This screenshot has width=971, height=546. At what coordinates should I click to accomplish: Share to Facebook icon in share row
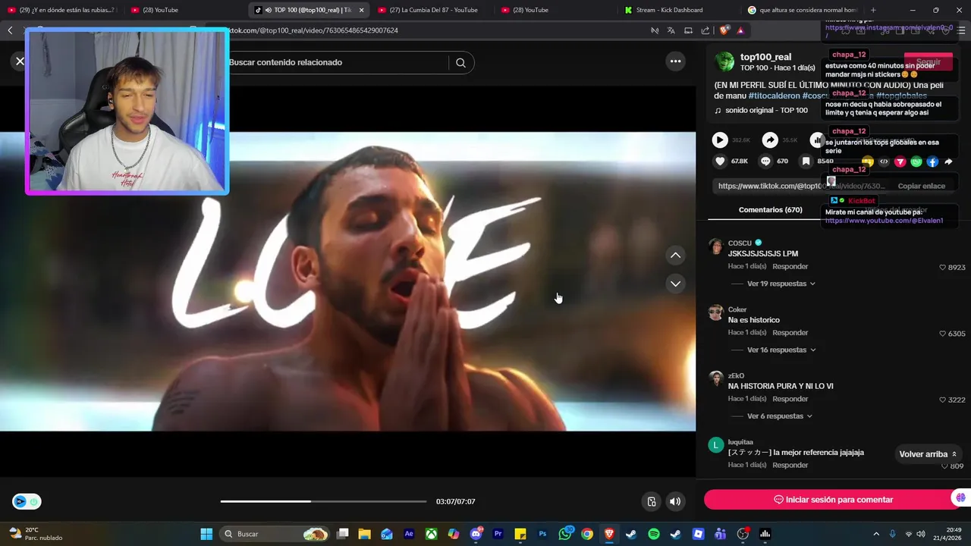[932, 162]
